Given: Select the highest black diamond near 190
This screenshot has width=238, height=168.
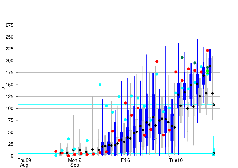Looking at the screenshot, I should click(x=210, y=66).
